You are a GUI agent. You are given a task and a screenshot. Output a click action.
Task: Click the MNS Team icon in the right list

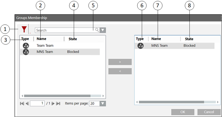click(x=141, y=46)
